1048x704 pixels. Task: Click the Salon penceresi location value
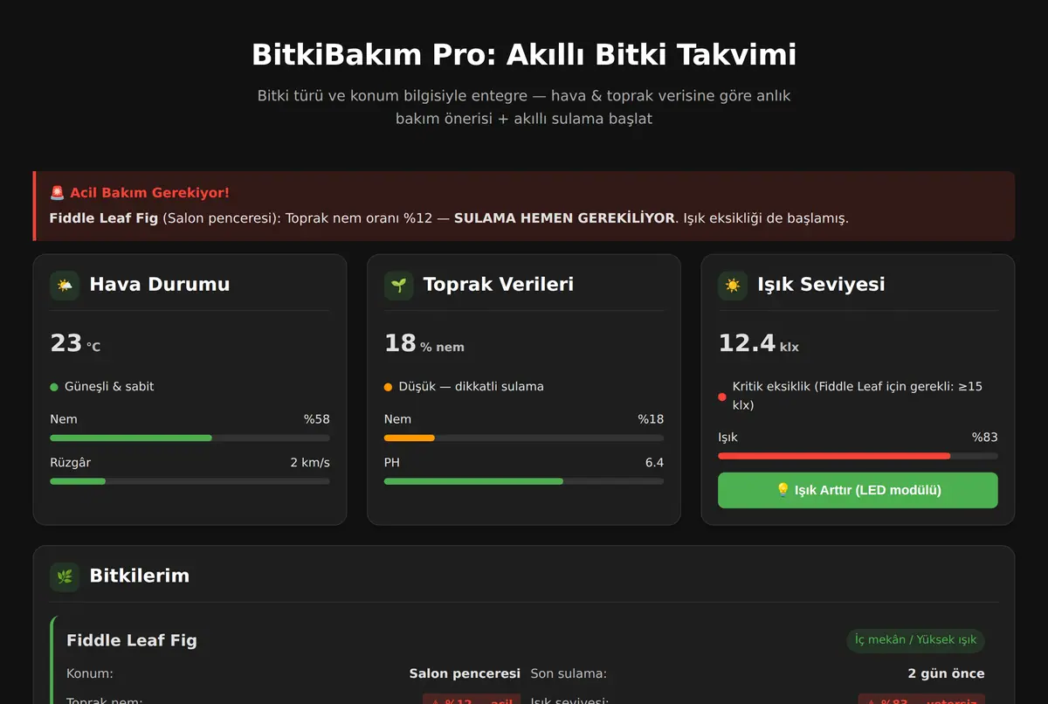[465, 674]
